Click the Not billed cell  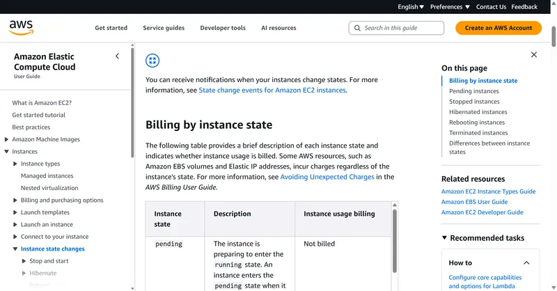(x=319, y=244)
